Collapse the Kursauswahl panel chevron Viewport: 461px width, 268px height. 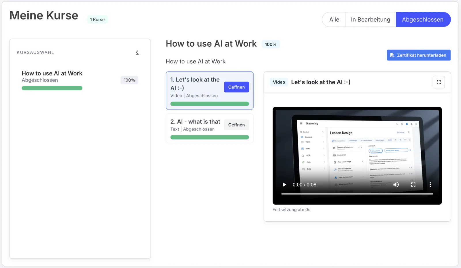pyautogui.click(x=137, y=52)
